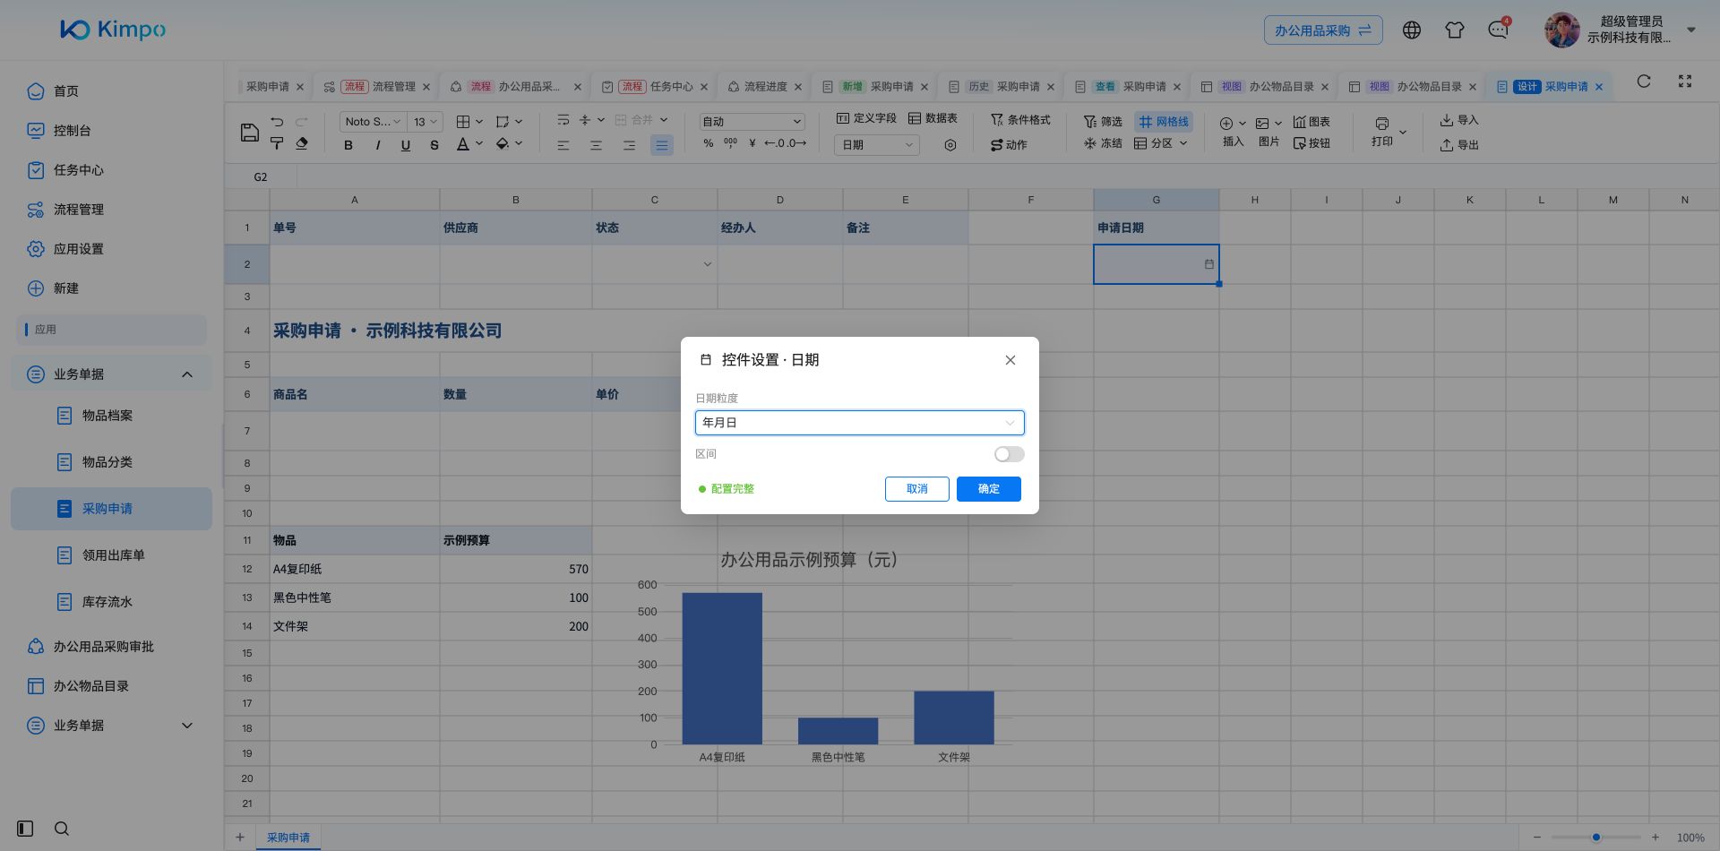The height and width of the screenshot is (851, 1720).
Task: Open 领用出库单 in sidebar
Action: pyautogui.click(x=113, y=555)
